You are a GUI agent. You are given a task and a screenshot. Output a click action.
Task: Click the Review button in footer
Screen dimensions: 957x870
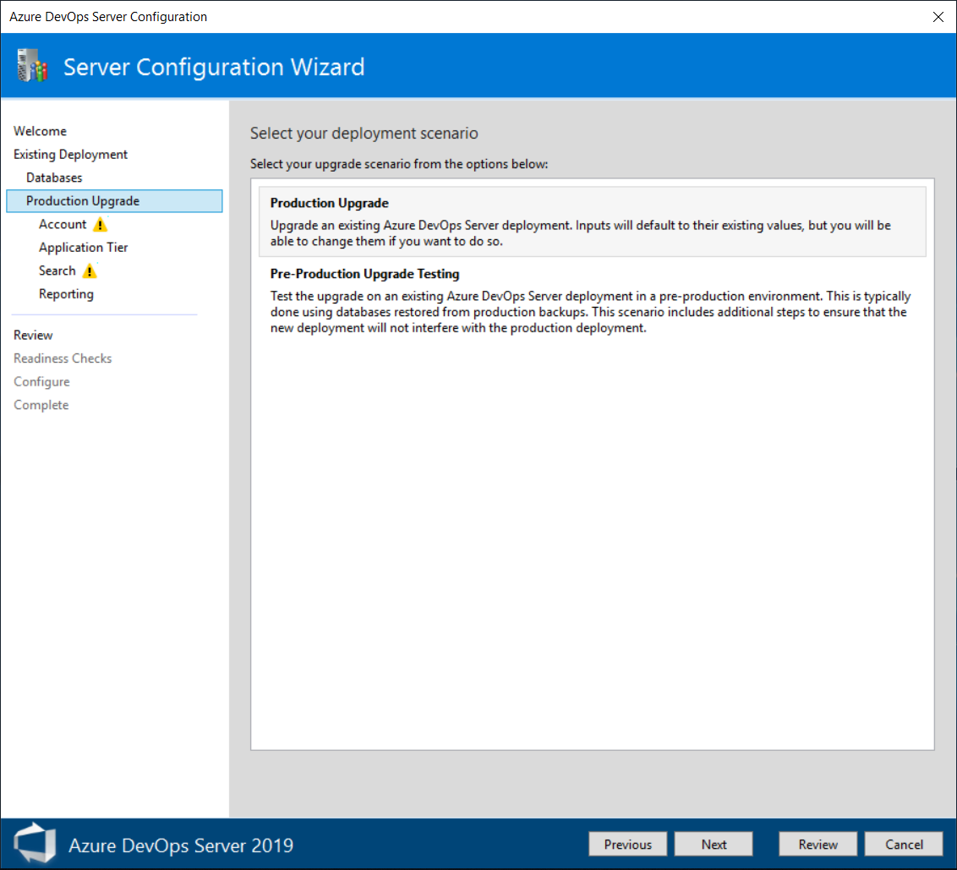(x=818, y=845)
